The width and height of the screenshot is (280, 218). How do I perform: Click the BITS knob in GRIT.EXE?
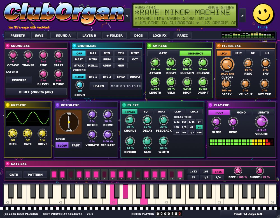[x=13, y=134]
